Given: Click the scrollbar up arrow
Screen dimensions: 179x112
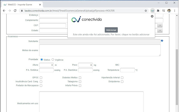Looking at the screenshot, I should tap(177, 15).
